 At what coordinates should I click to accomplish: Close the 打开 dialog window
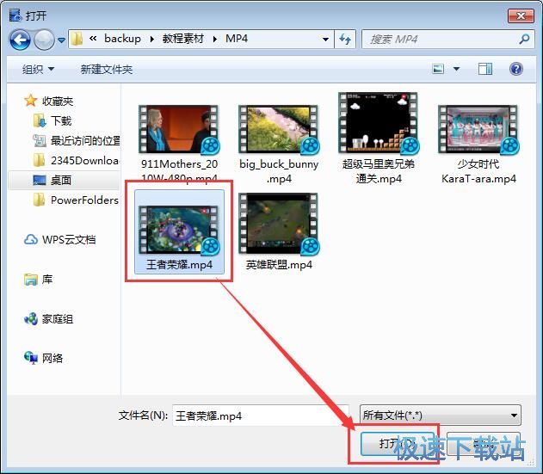pos(521,15)
